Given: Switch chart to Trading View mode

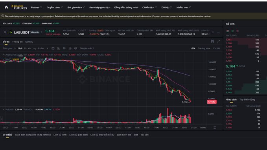Looking at the screenshot, I should (x=204, y=48).
